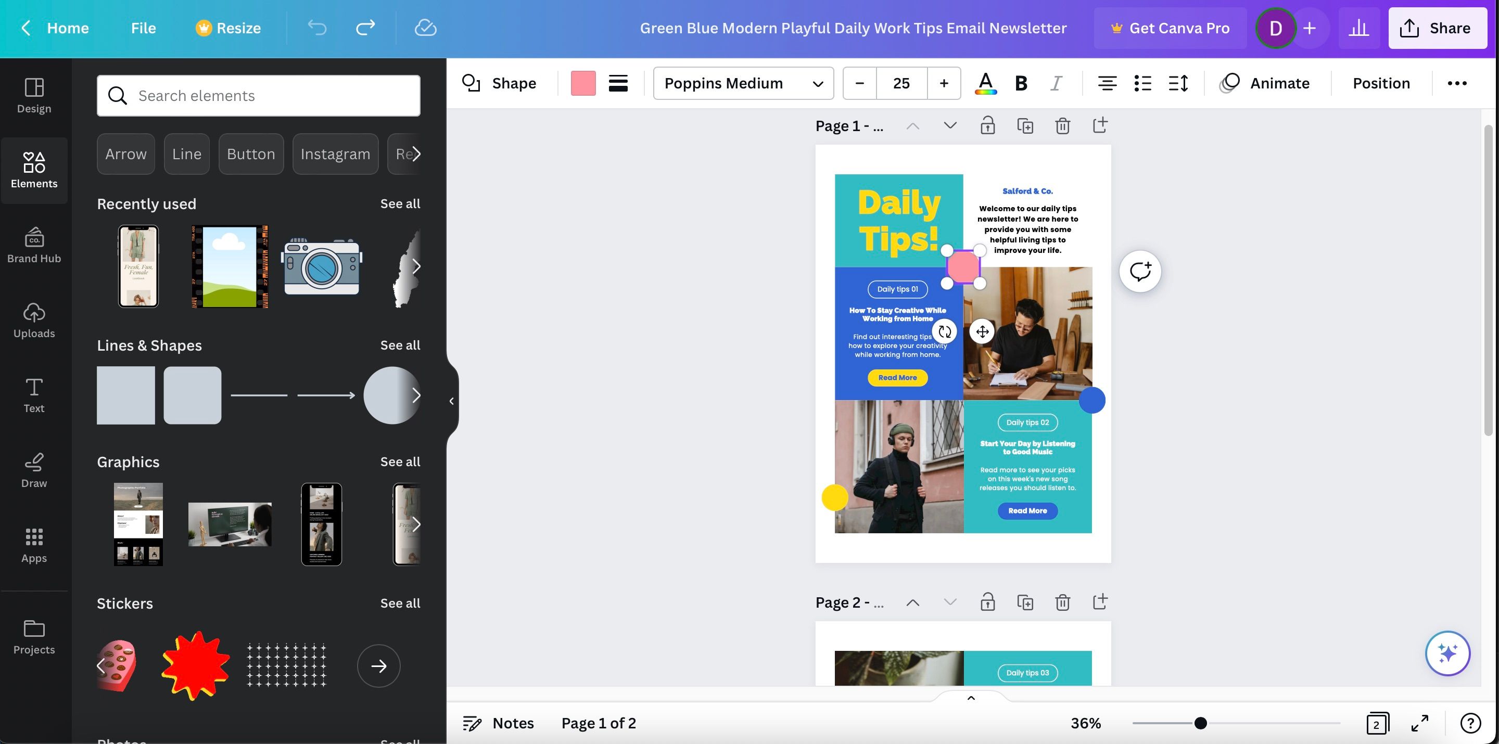Open Brand Hub from the sidebar
Viewport: 1499px width, 744px height.
pos(34,245)
